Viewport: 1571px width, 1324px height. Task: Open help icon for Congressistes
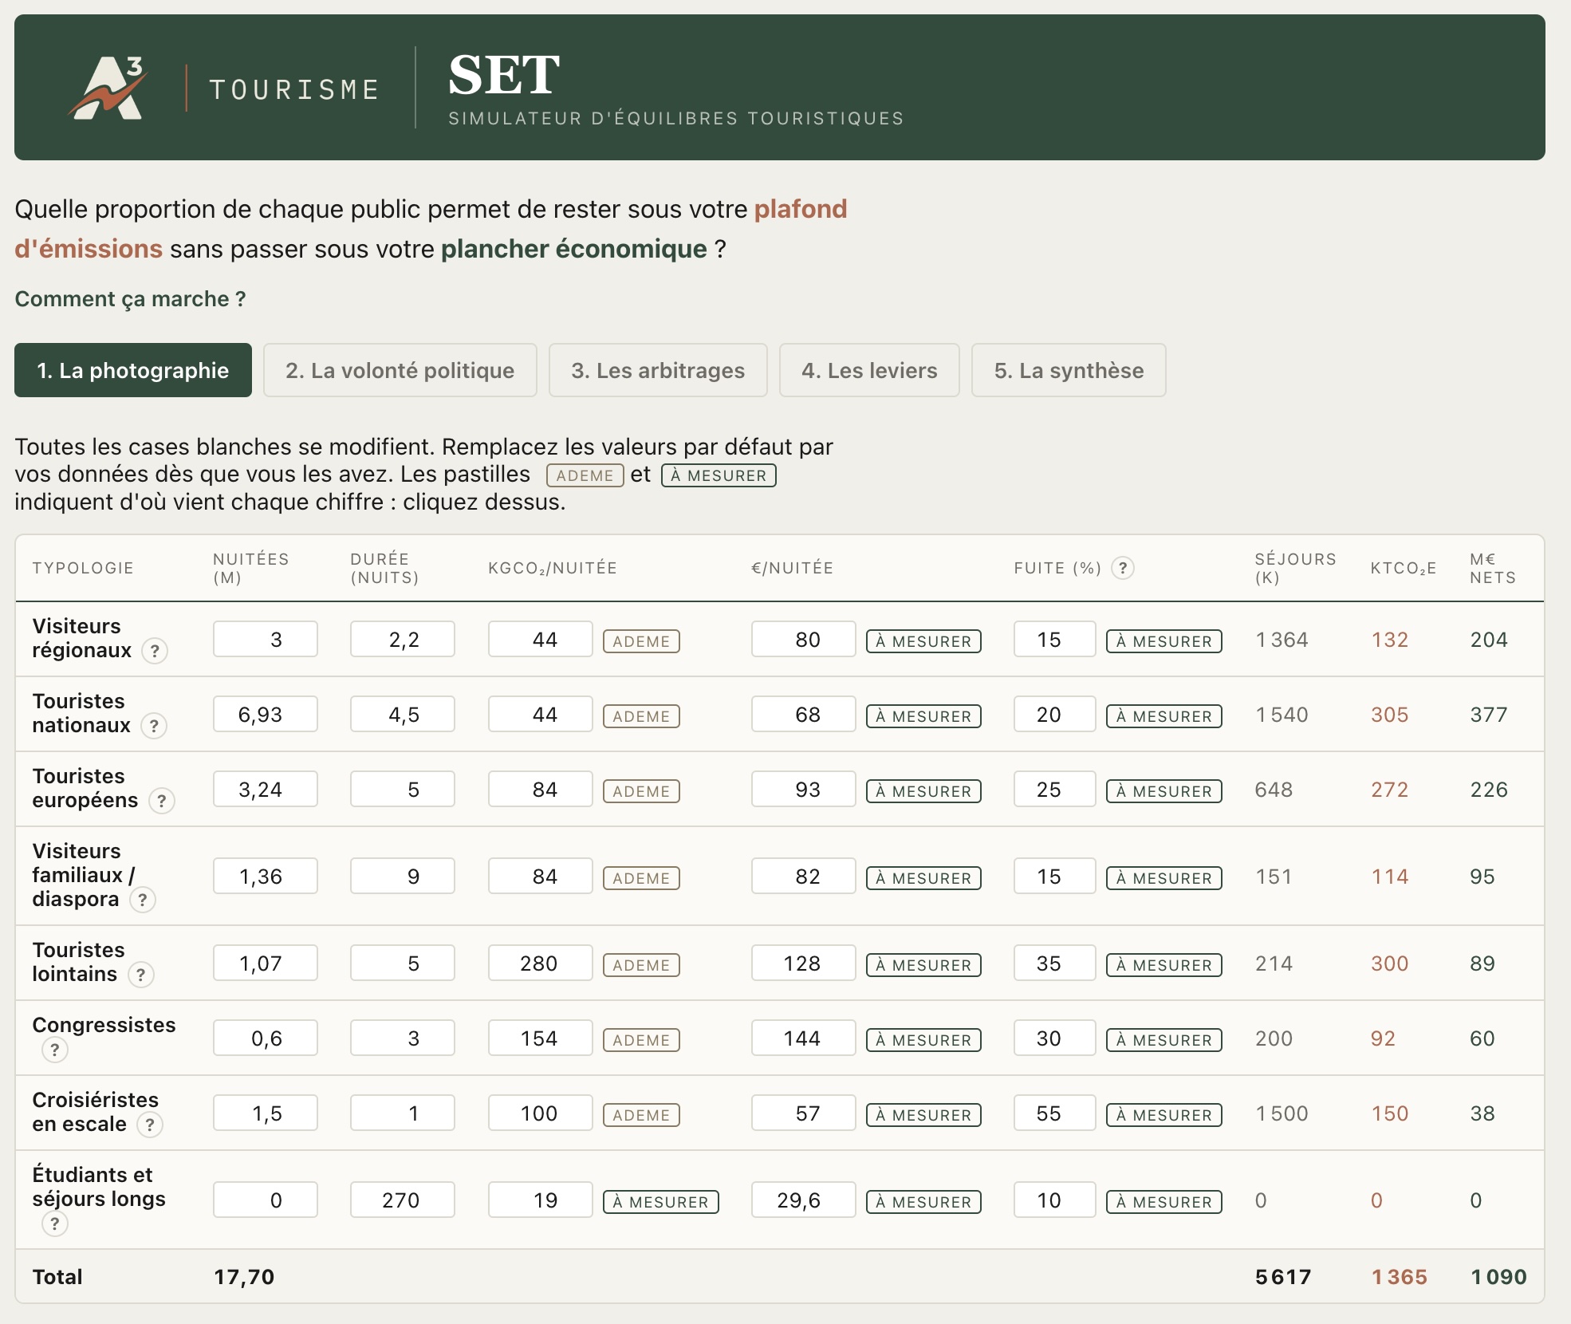55,1050
